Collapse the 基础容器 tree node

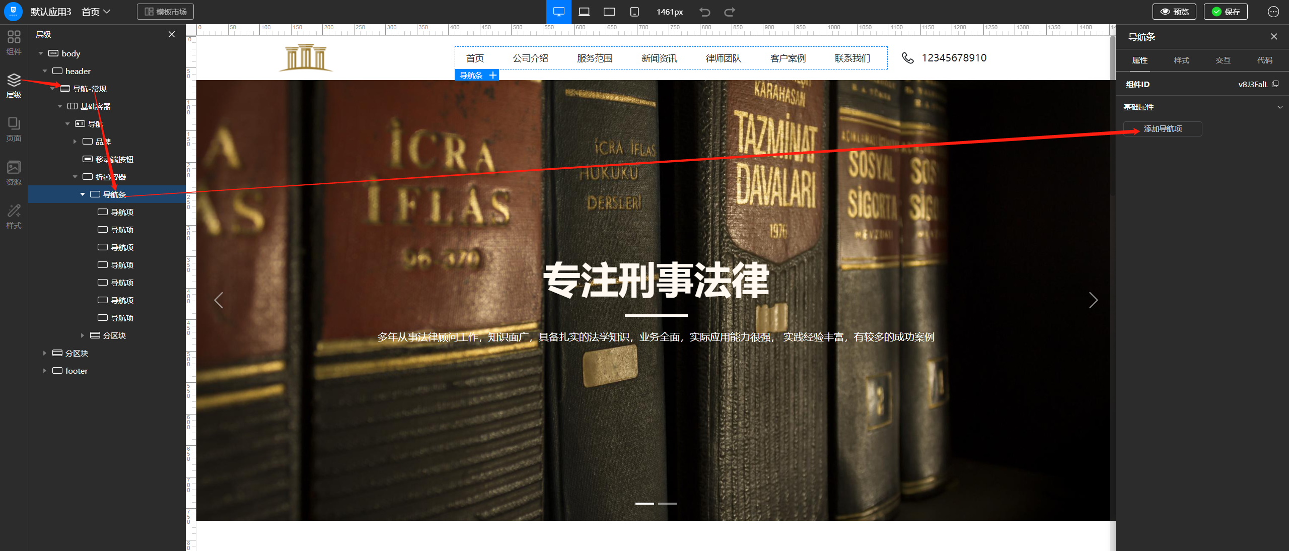[x=60, y=106]
